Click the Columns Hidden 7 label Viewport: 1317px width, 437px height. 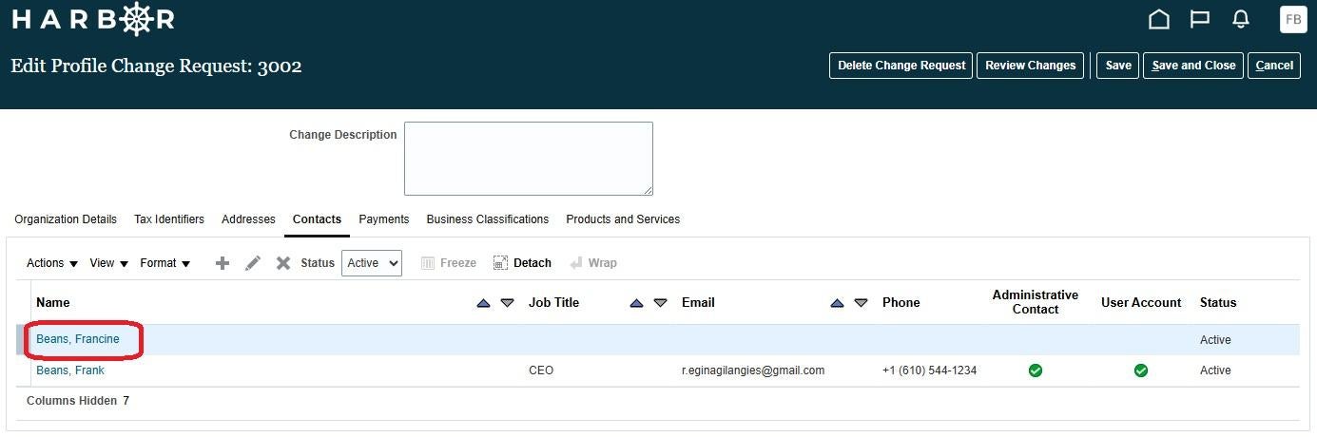[78, 401]
